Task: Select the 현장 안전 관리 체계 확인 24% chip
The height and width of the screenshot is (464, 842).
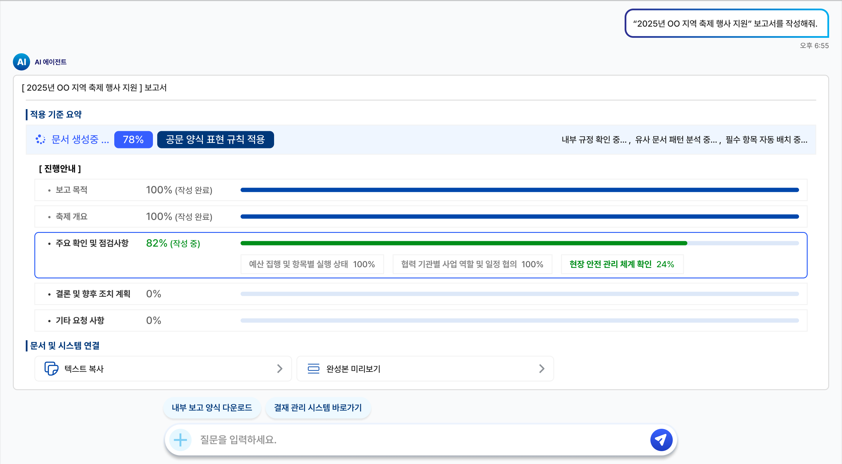Action: point(622,264)
